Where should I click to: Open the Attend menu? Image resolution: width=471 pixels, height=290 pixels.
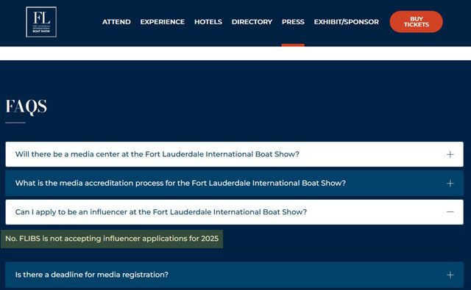[x=116, y=22]
